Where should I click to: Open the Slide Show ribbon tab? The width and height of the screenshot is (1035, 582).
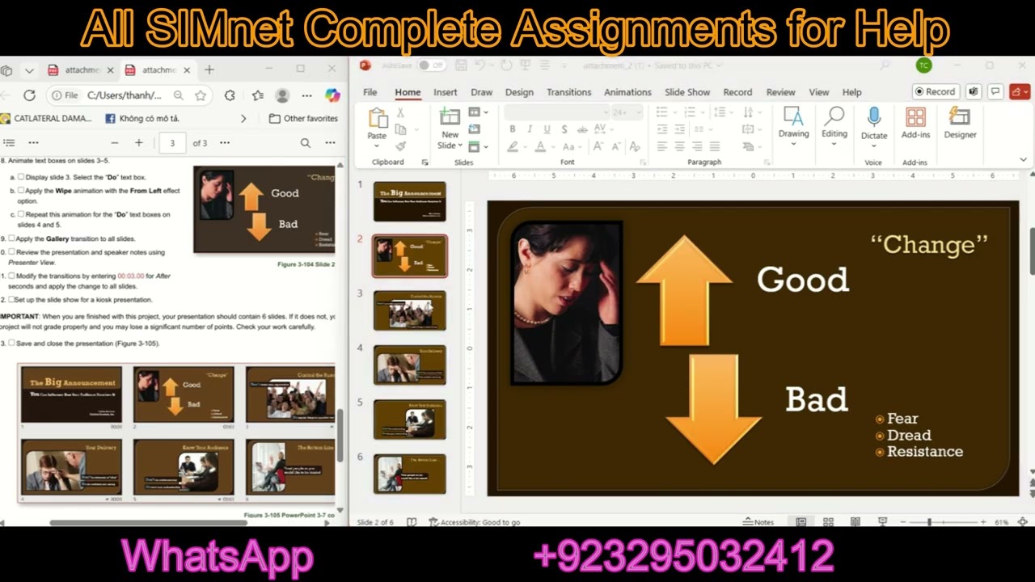[x=687, y=92]
